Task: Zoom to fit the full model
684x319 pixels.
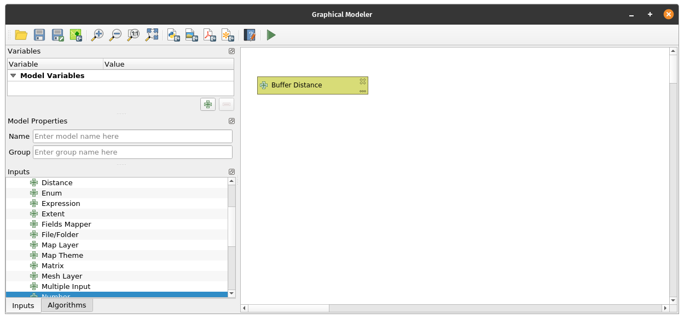Action: click(152, 36)
